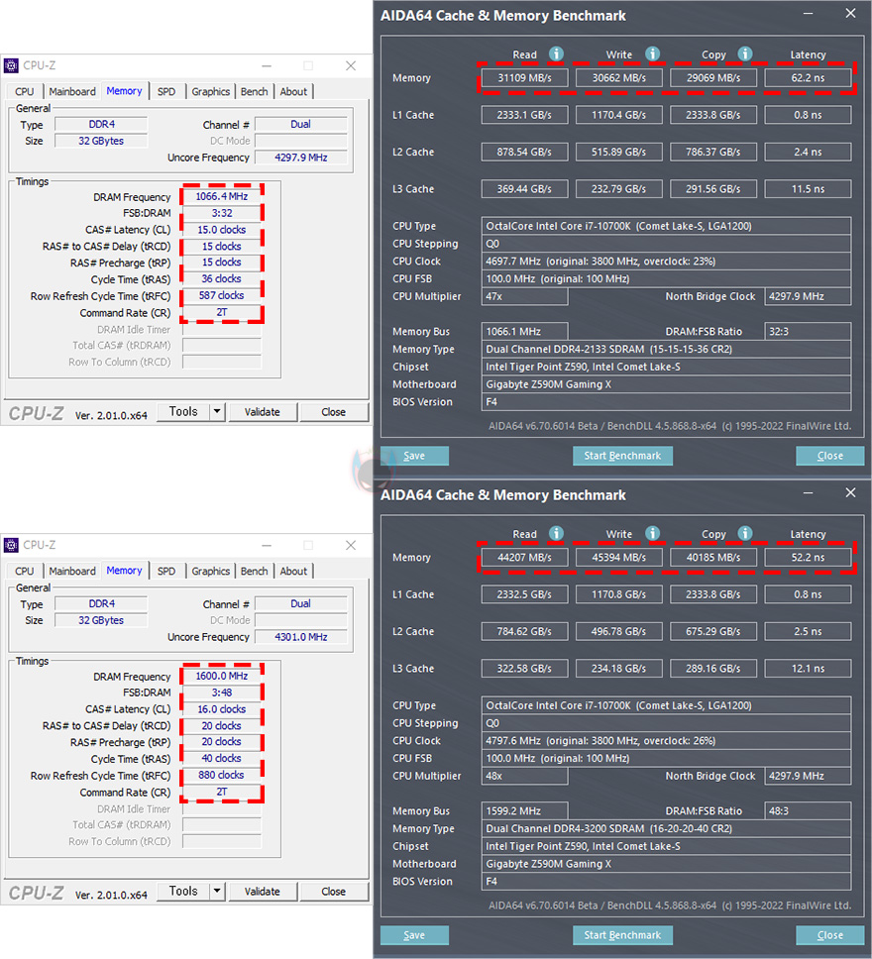Screen dimensions: 872x959
Task: Select Memory tab in top CPU-Z window
Action: 124,90
